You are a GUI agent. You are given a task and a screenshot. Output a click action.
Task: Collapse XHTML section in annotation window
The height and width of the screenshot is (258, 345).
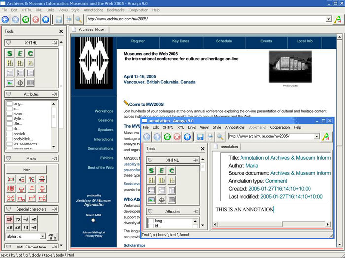150,160
